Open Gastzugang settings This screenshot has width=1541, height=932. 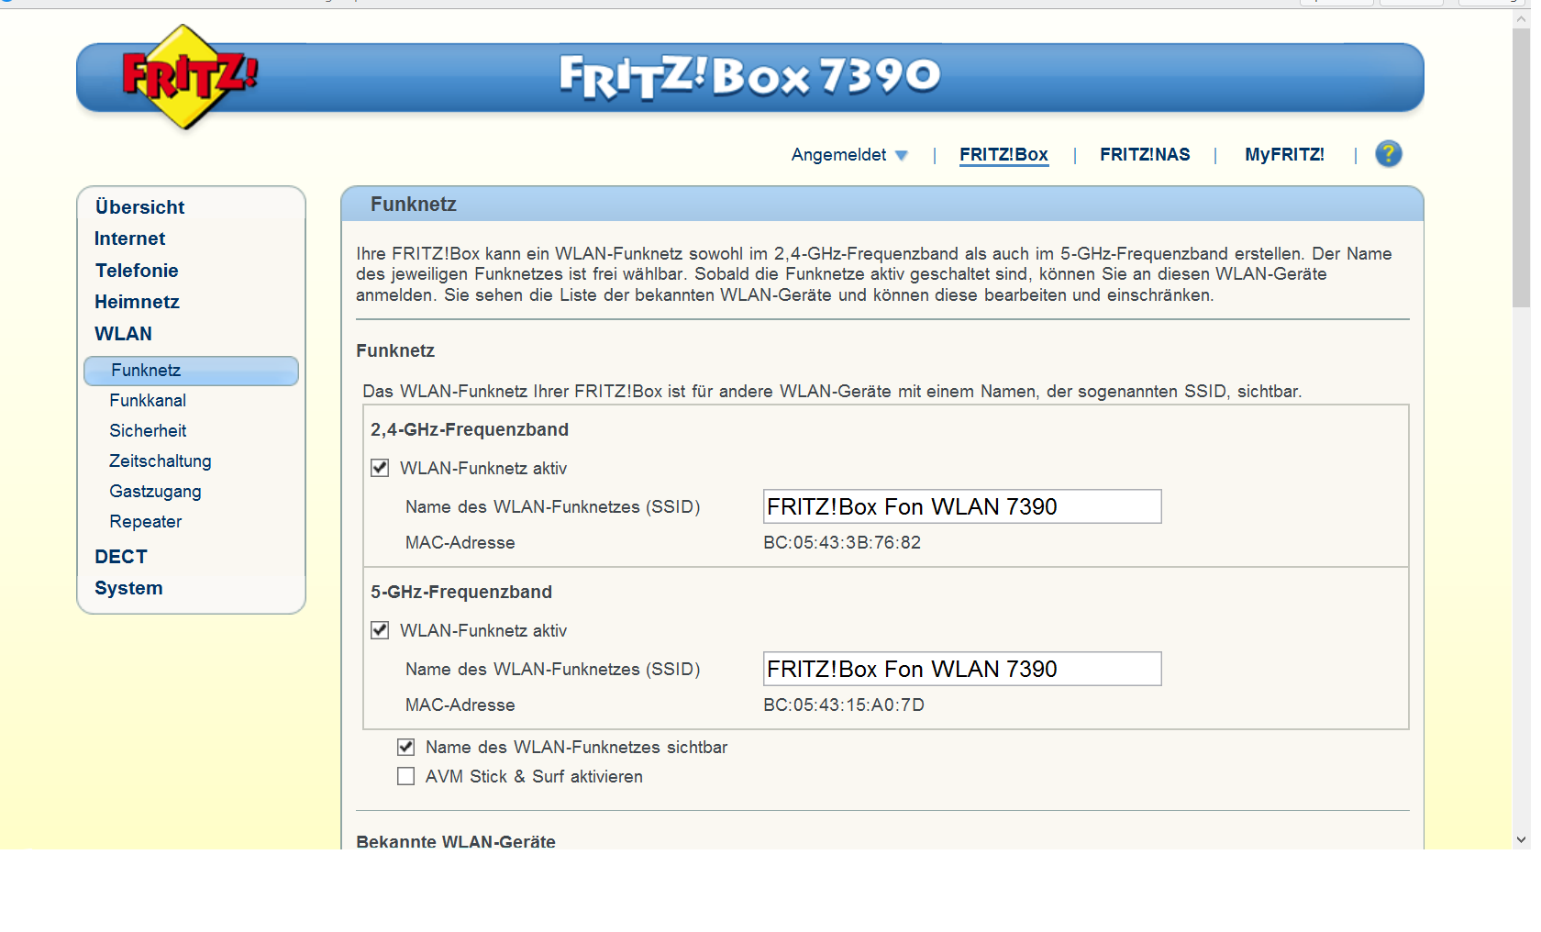[x=155, y=492]
